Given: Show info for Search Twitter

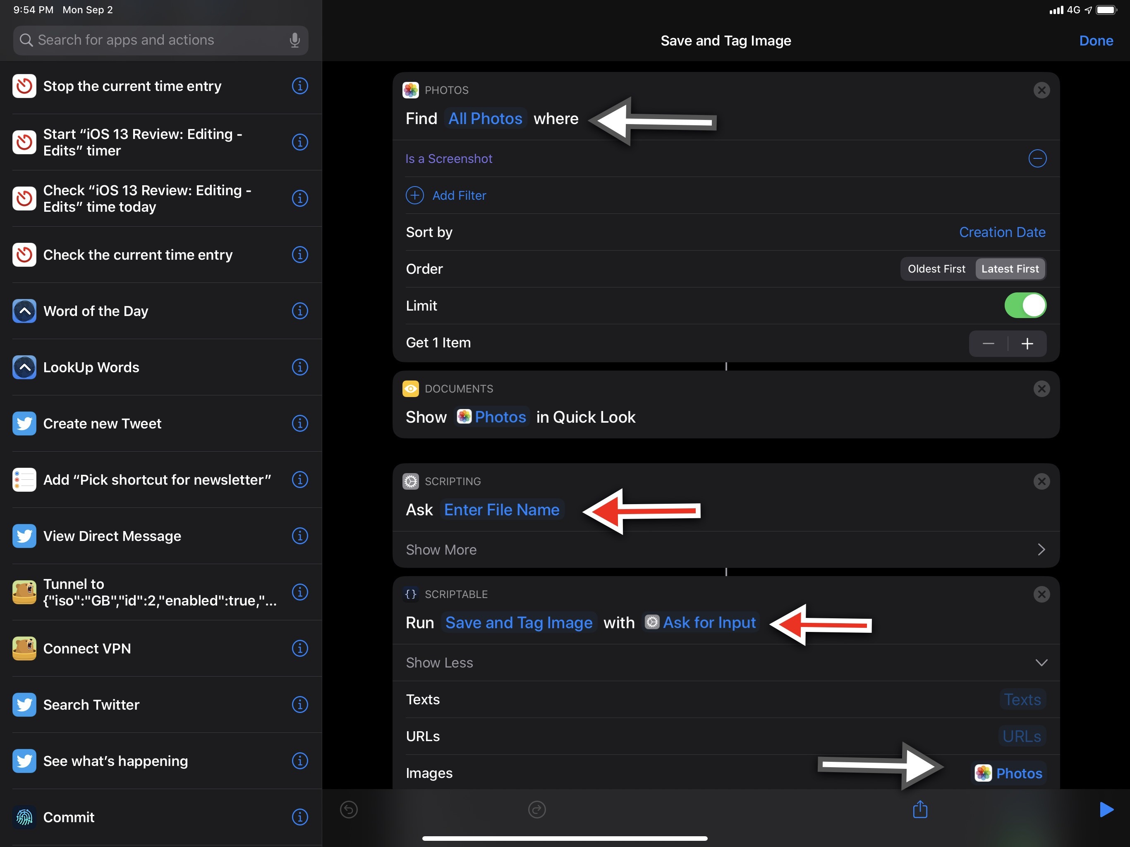Looking at the screenshot, I should tap(300, 704).
